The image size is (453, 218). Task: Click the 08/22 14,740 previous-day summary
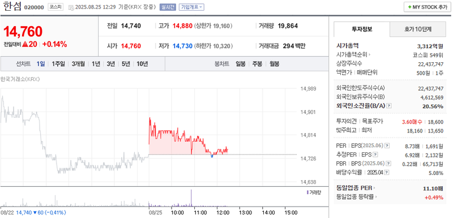click(x=33, y=213)
